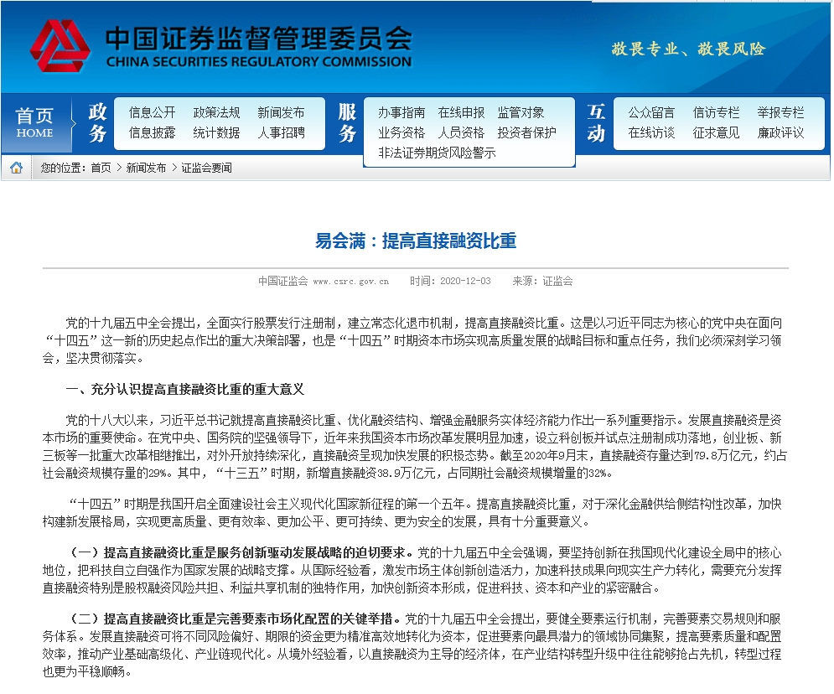This screenshot has height=694, width=834.
Task: Open 人事招聘 link
Action: [x=281, y=132]
